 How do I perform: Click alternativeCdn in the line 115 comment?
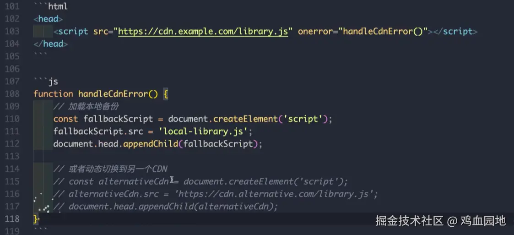(133, 181)
